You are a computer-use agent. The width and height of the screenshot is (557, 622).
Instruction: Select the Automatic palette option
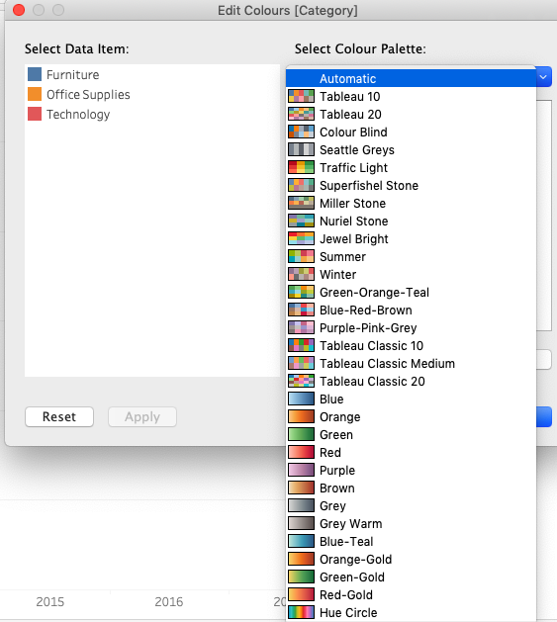pos(411,78)
